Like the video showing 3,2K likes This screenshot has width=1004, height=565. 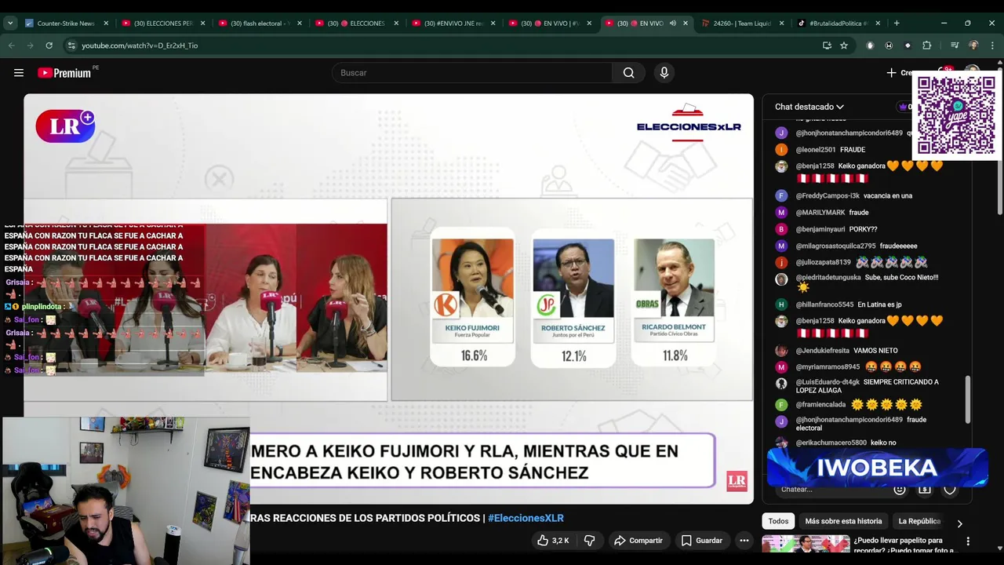553,541
